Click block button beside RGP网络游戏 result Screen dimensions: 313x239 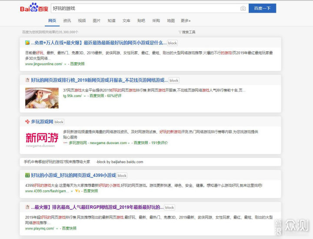tap(170, 207)
